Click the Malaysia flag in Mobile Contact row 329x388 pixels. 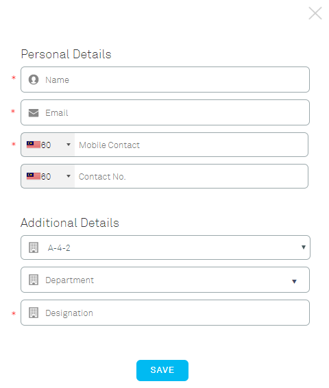point(34,145)
